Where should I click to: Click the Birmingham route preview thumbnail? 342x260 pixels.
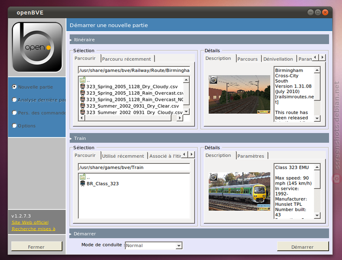(239, 94)
